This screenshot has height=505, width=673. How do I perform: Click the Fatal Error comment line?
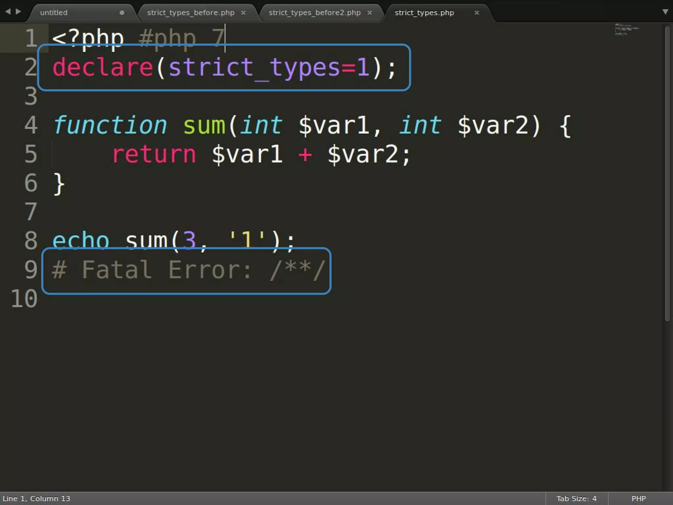[187, 270]
